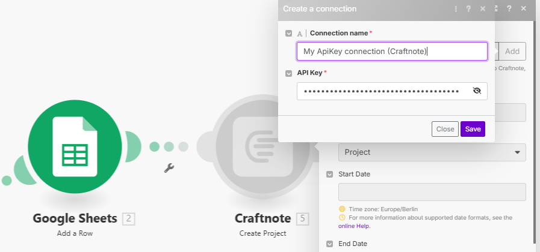Toggle the End Date field arrow
Screen dimensions: 540x252
pyautogui.click(x=330, y=244)
